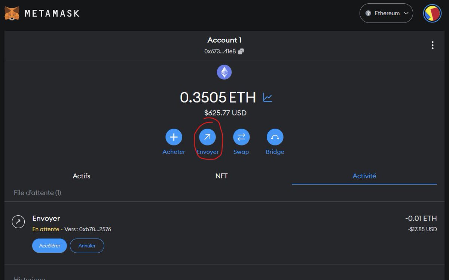Click the 0.3505 ETH balance
Viewport: 449px width, 280px height.
point(218,98)
